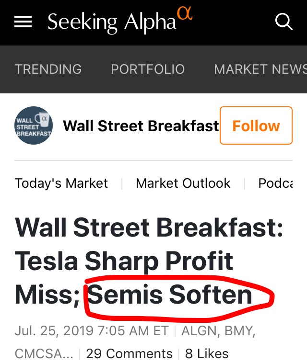Click the Seeking Alpha wordmark text

coord(111,23)
